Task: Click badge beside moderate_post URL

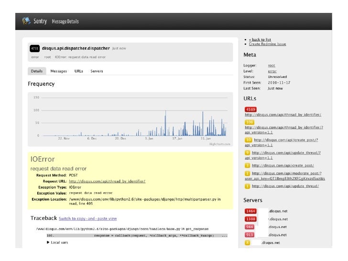Action: coord(248,174)
